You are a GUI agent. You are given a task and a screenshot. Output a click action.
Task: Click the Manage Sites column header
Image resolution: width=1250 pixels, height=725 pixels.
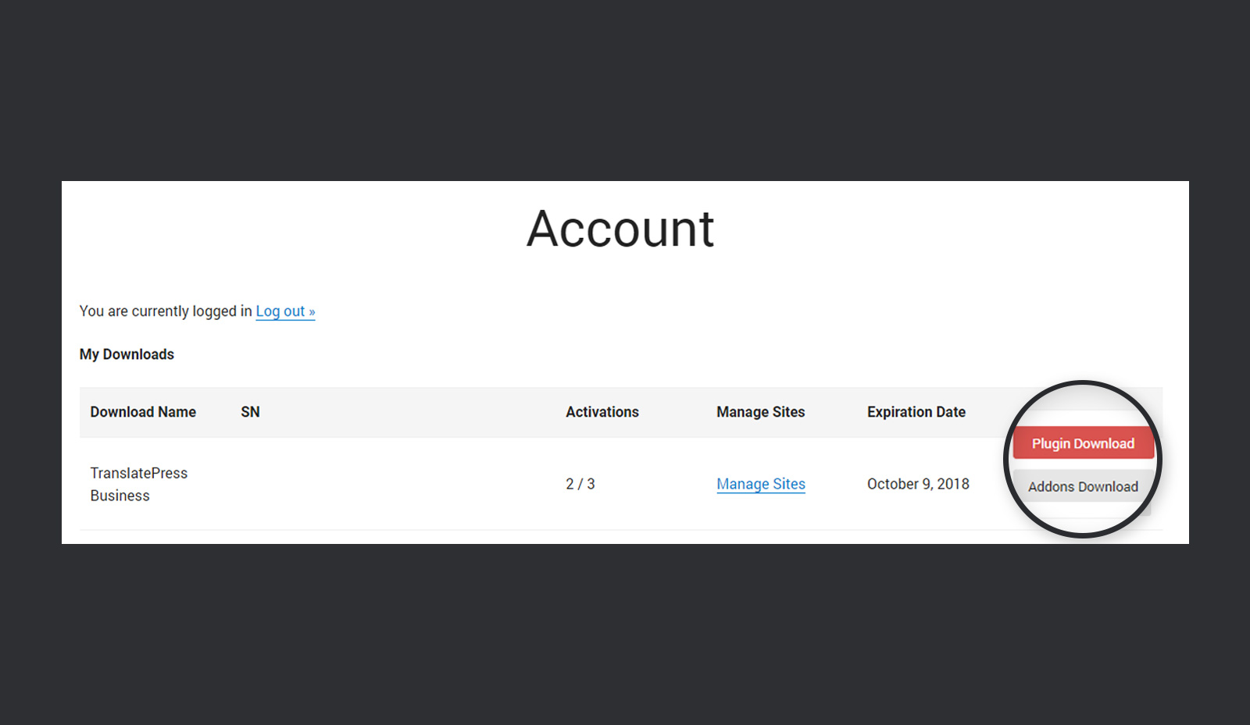(x=761, y=412)
